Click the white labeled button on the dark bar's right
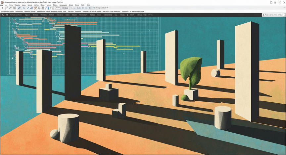The height and width of the screenshot is (155, 286). coord(273,15)
